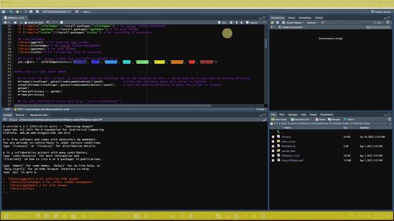Click the clear environment broom icon
Image resolution: width=394 pixels, height=221 pixels.
point(323,23)
